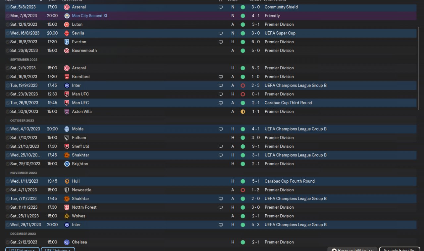Click the Sheff Utd club crest
424x251 pixels.
click(67, 146)
